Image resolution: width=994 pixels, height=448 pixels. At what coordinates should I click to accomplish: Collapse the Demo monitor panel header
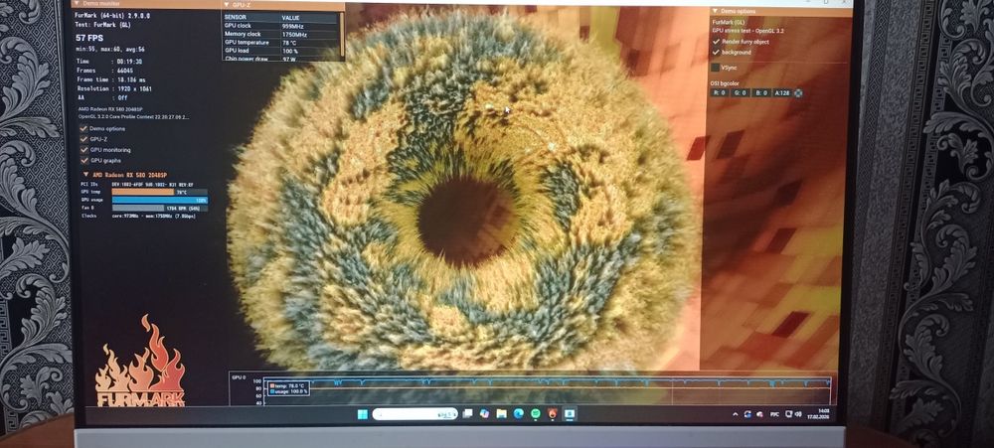(x=78, y=3)
